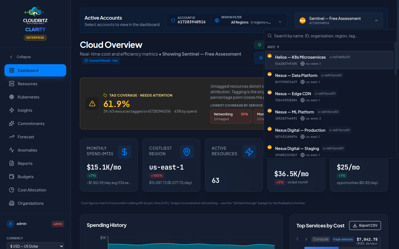
Task: Click the account search input field
Action: tap(330, 36)
